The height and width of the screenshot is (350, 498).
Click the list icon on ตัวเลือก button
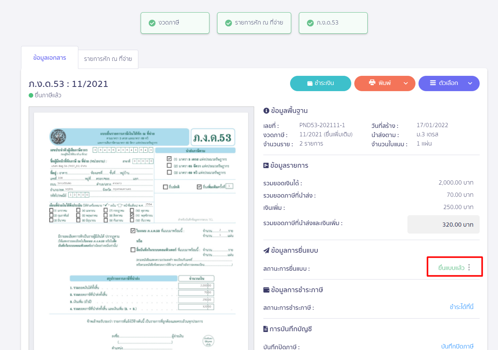click(x=433, y=83)
